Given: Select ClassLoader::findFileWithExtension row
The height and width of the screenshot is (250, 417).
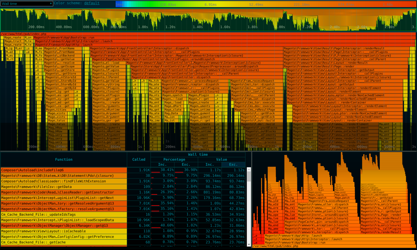Looking at the screenshot, I should click(x=64, y=181).
